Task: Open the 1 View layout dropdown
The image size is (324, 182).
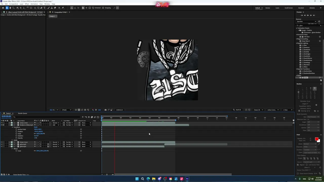Action: coord(288,110)
